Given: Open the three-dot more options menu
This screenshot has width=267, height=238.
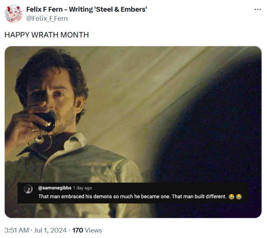Looking at the screenshot, I should [258, 9].
